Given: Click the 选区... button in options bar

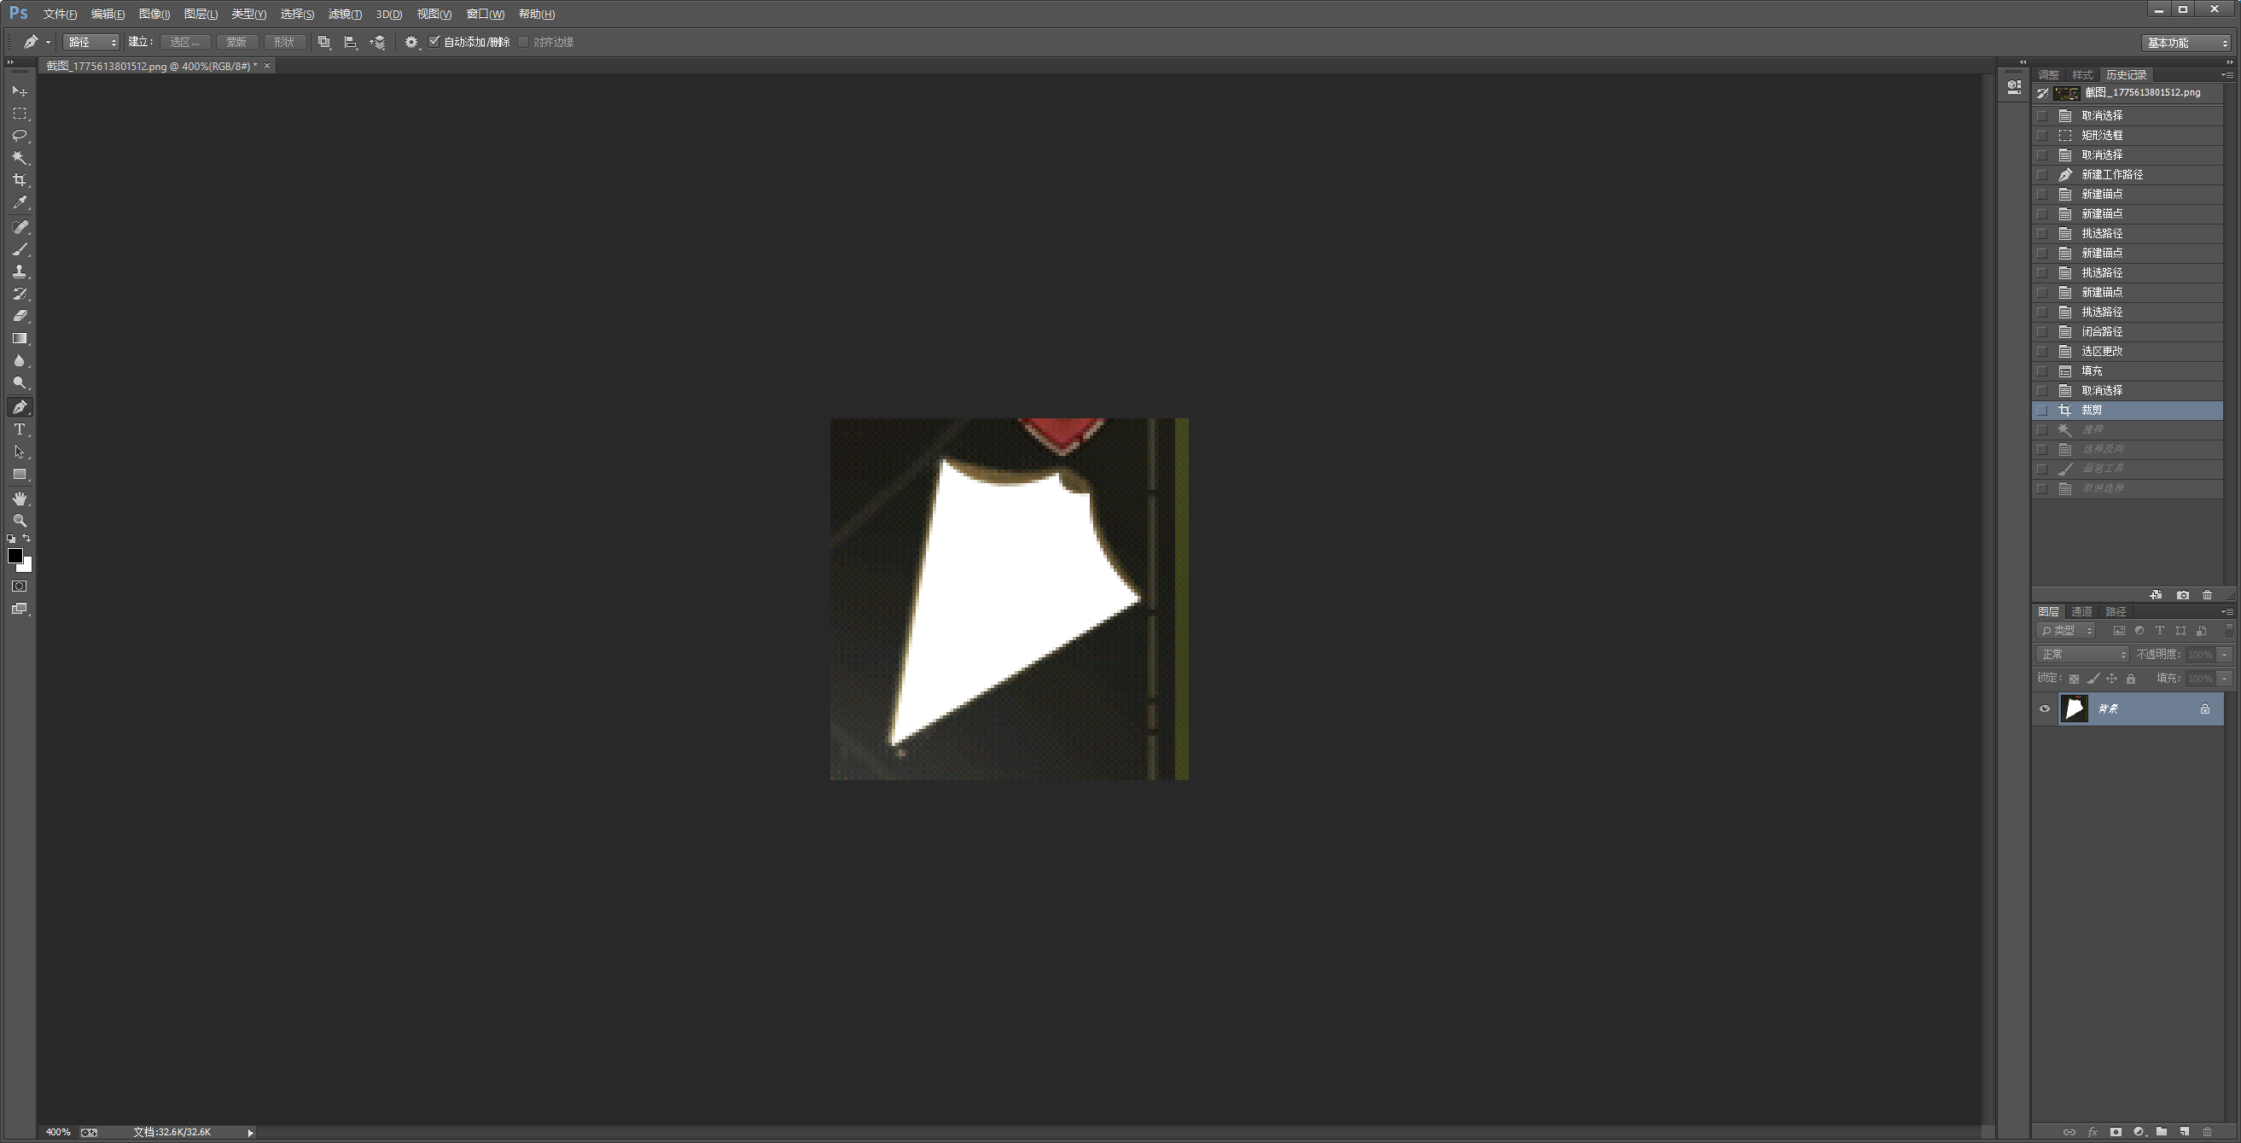Looking at the screenshot, I should [184, 42].
